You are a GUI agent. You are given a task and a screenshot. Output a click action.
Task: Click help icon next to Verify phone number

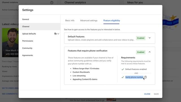click(145, 77)
